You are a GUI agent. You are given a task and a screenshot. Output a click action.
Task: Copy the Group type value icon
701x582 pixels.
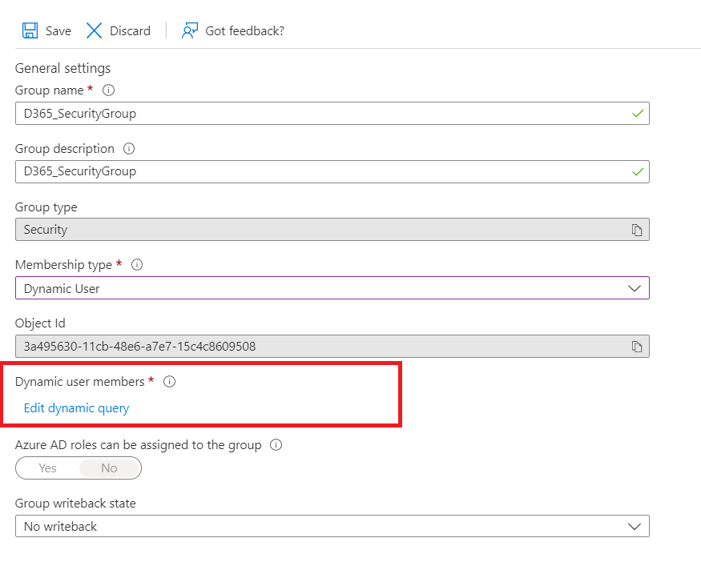coord(637,230)
